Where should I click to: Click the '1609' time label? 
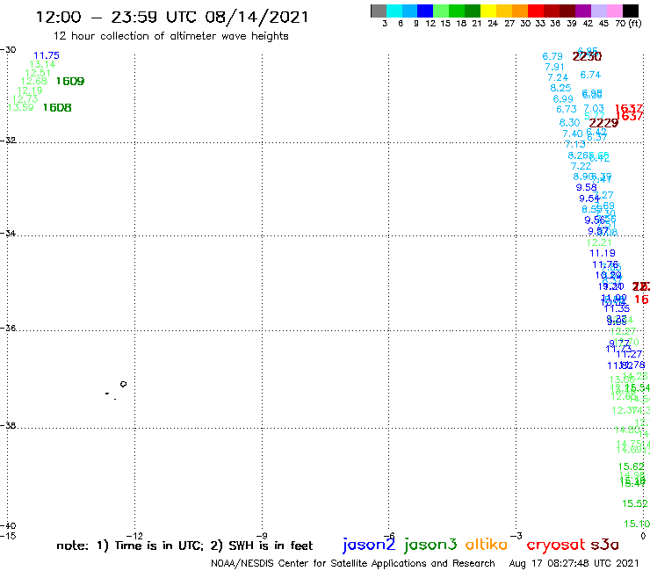coord(70,82)
